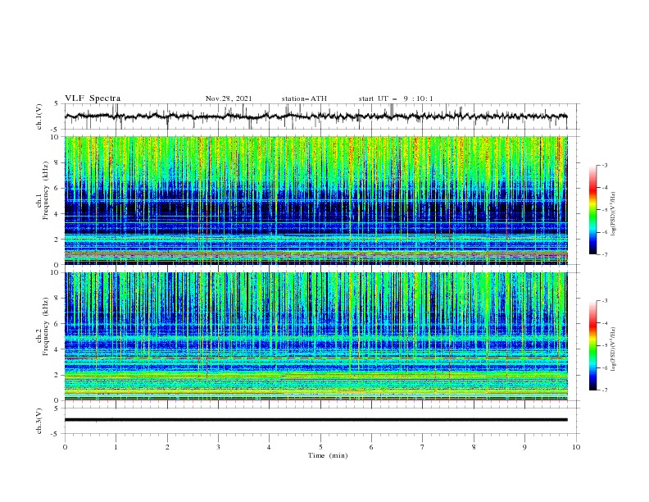Click the ch.1 PSD color bar
The image size is (649, 502).
(x=592, y=209)
